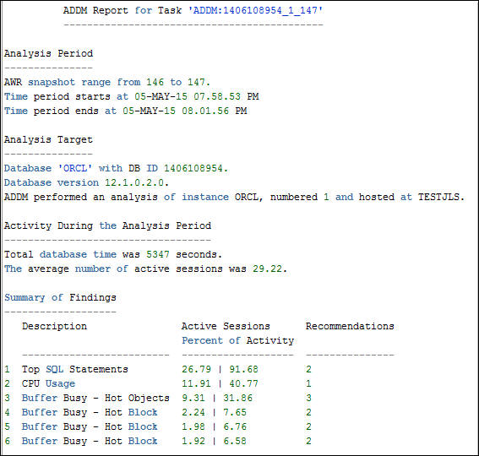Click the DB ID value 1406108954 in the Database line
Viewport: 479px width, 456px height.
[x=193, y=168]
